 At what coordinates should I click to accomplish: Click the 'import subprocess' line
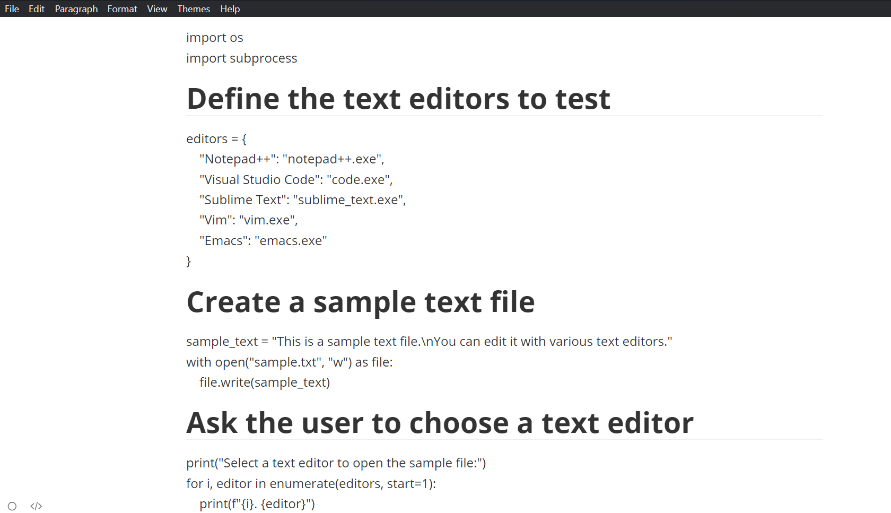(x=241, y=58)
